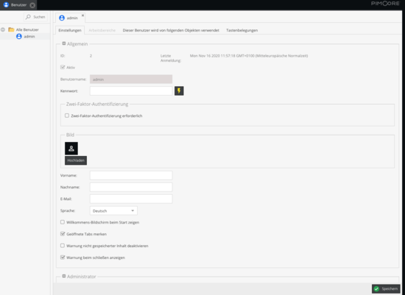Toggle Warnung beim schließen anzeigen

click(63, 257)
